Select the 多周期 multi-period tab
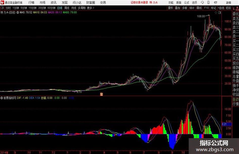This screenshot has height=154, width=239. point(82,8)
